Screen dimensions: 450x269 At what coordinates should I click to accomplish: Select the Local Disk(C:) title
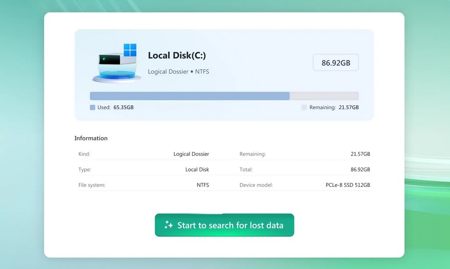[177, 55]
